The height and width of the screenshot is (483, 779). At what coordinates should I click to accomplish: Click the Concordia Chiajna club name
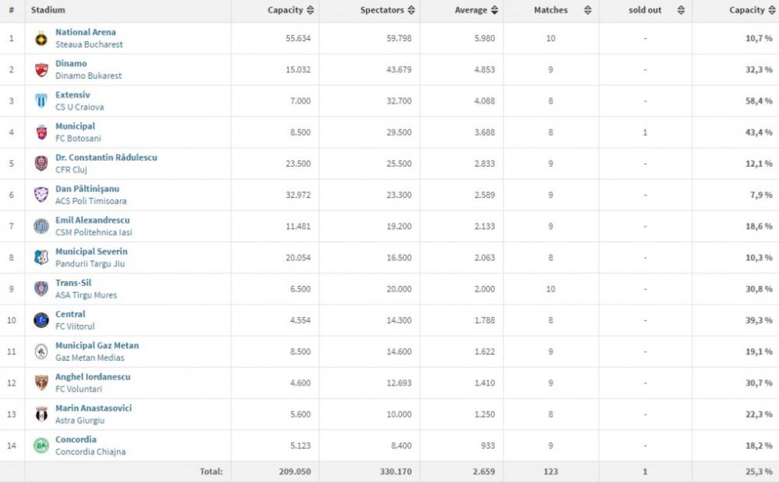pyautogui.click(x=91, y=452)
